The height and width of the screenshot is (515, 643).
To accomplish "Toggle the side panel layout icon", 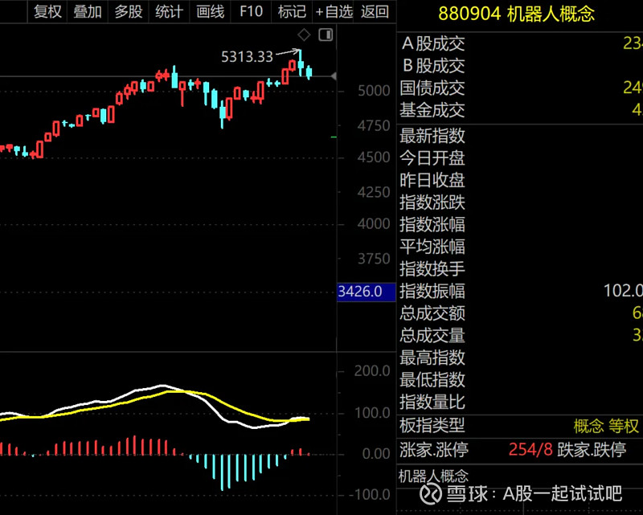I will [x=326, y=35].
